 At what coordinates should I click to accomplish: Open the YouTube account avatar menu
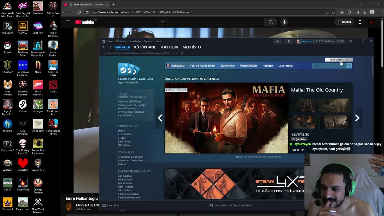[x=372, y=22]
